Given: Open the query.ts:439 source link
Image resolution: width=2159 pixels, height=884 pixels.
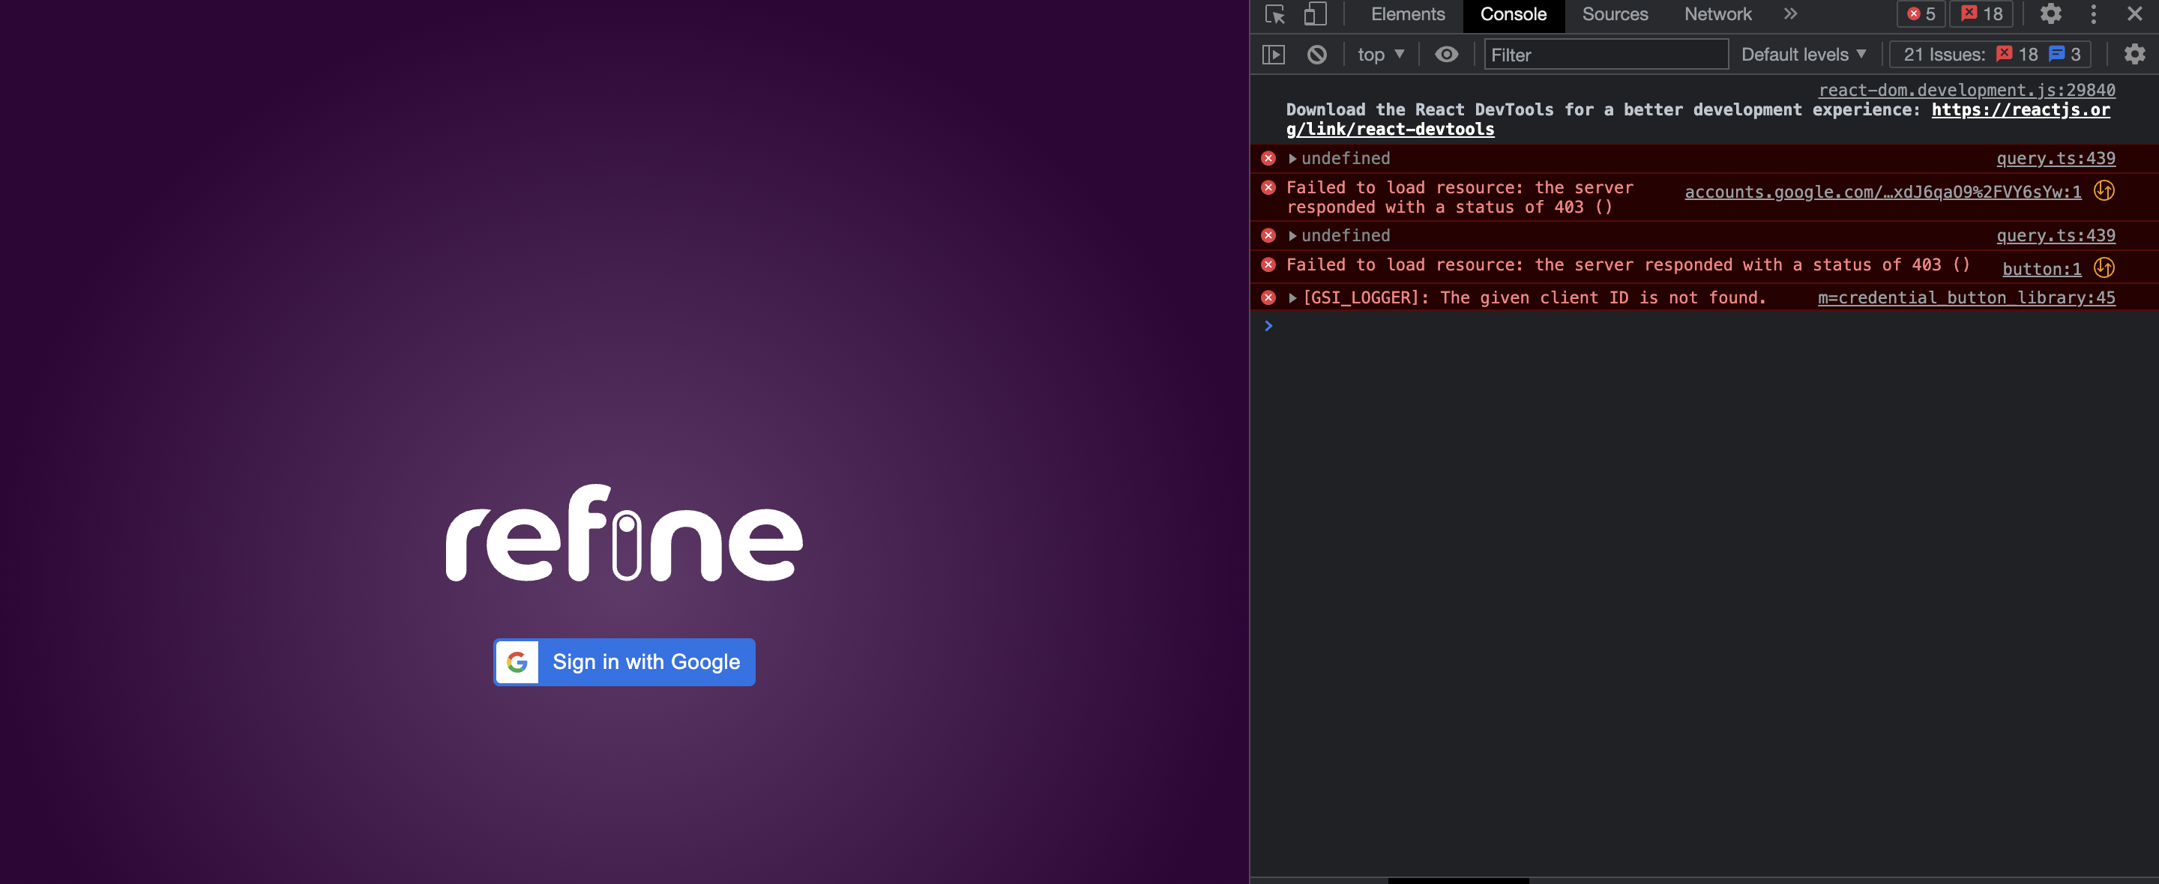Looking at the screenshot, I should pyautogui.click(x=2056, y=157).
